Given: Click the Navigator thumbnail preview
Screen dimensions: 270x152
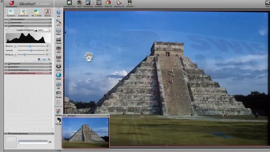Looking at the screenshot, I should (86, 133).
